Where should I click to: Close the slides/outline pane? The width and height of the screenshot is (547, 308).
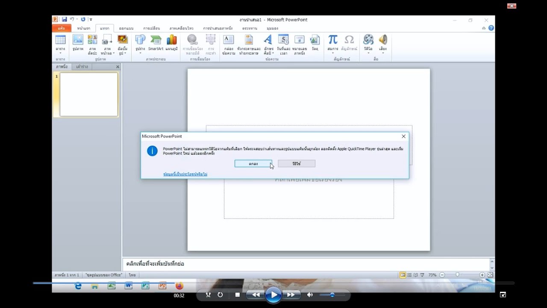coord(118,67)
